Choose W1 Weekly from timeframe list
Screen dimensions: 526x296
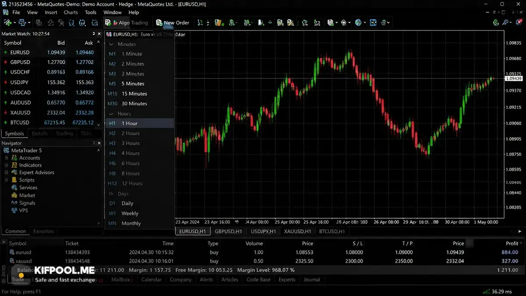point(139,214)
